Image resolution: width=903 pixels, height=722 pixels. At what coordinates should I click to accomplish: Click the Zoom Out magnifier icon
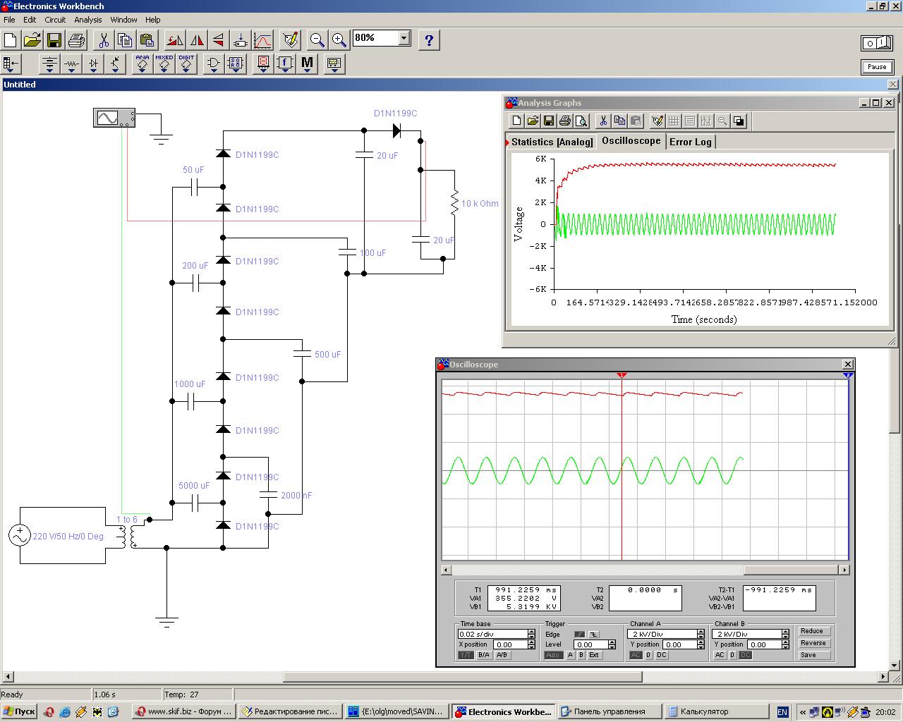(x=317, y=40)
